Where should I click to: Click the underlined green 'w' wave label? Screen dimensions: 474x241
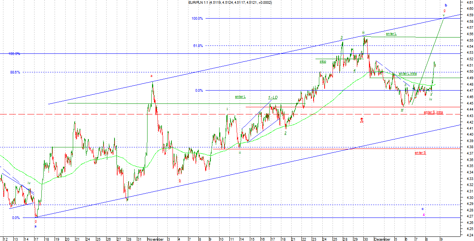coord(402,110)
